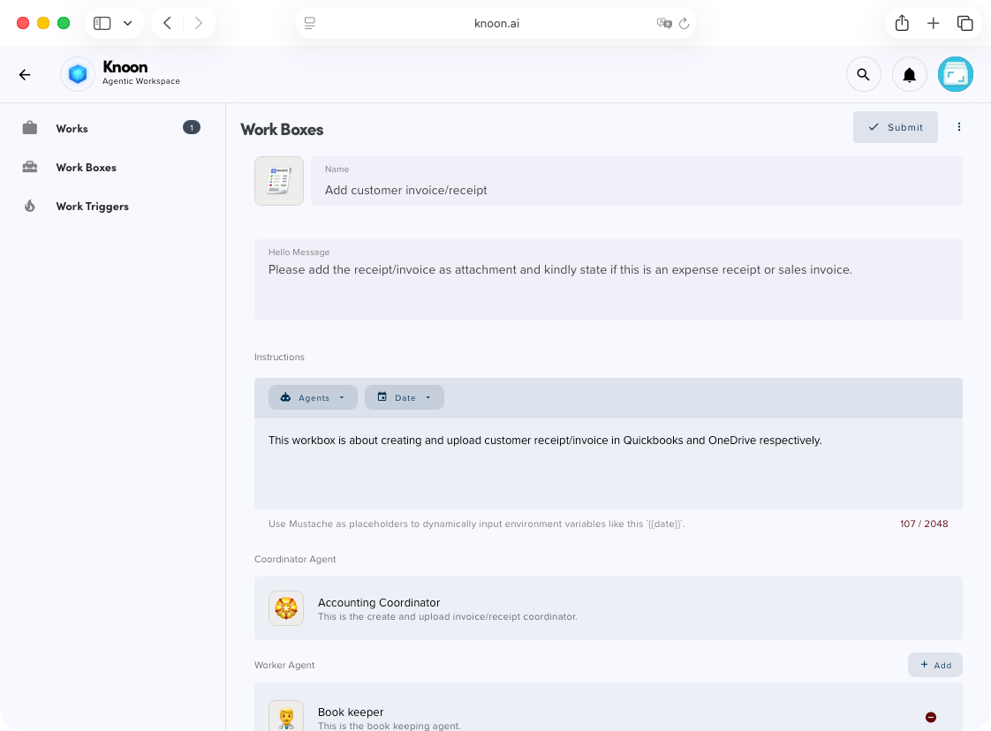Click the toolbox icon beside Work Boxes
Image resolution: width=991 pixels, height=731 pixels.
[x=29, y=166]
